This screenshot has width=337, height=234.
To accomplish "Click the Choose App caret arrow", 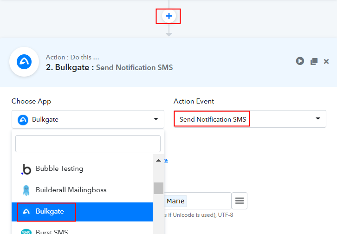I will [x=156, y=119].
